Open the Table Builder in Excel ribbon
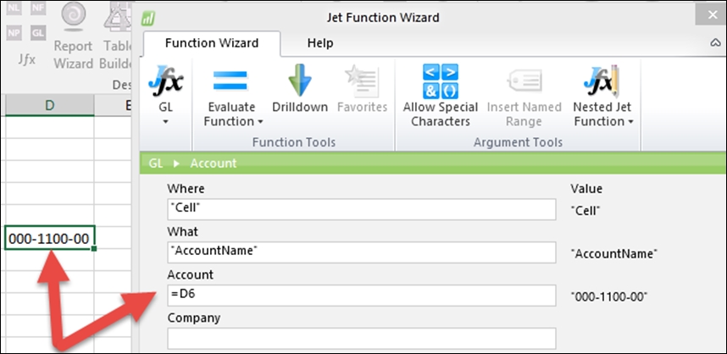The image size is (727, 354). pos(117,36)
